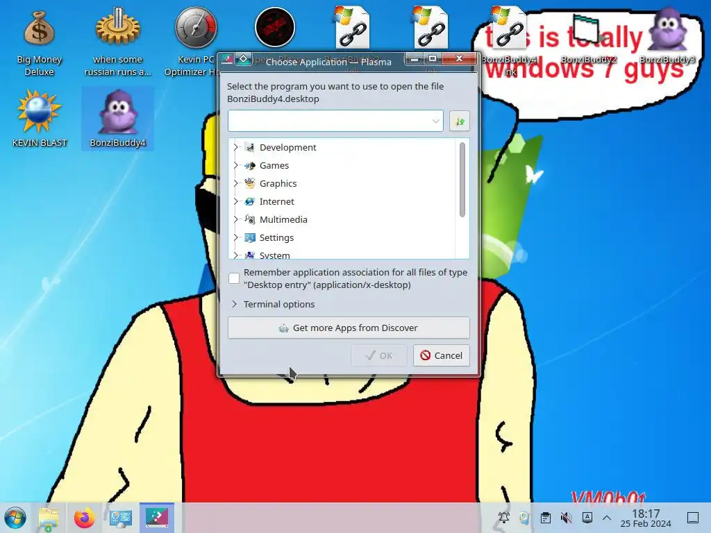The image size is (711, 533).
Task: Expand the System tree category
Action: 236,255
